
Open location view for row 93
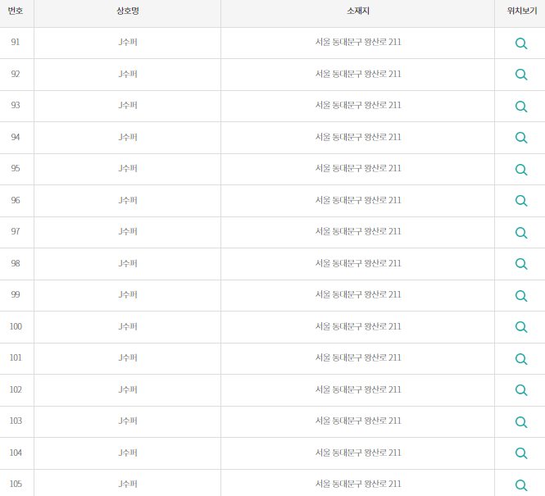[521, 107]
